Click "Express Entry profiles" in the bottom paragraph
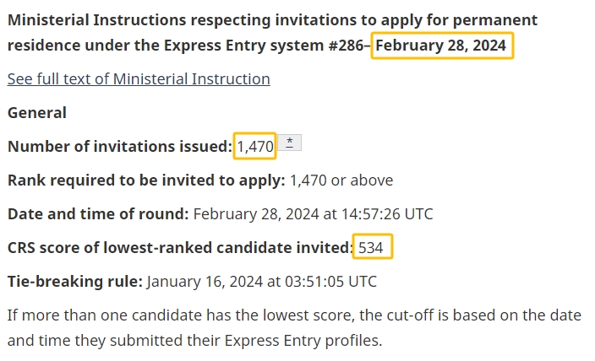The height and width of the screenshot is (361, 595). (302, 342)
